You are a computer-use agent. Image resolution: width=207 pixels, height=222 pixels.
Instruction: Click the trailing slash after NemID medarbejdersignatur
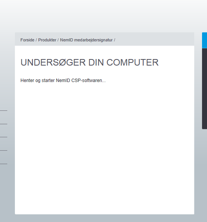[115, 40]
